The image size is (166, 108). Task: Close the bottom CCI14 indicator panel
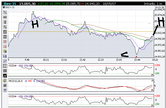click(x=152, y=105)
